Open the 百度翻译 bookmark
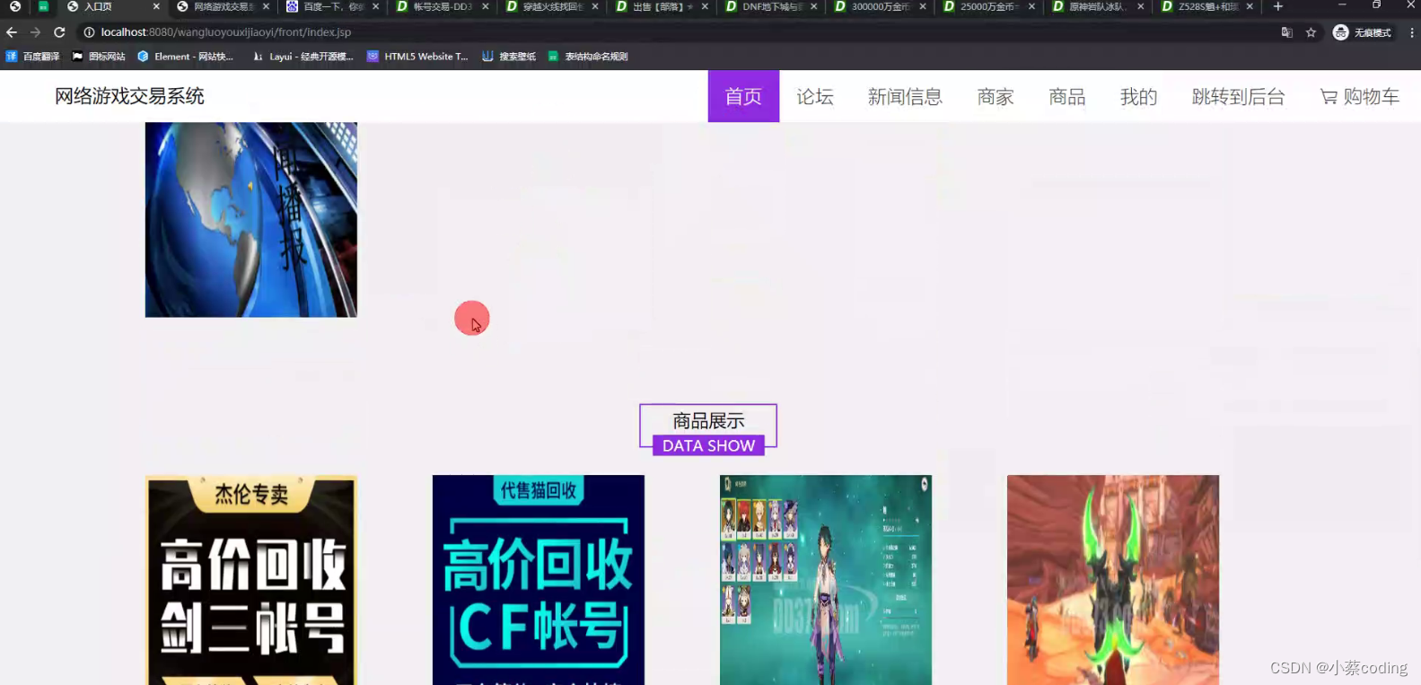 (33, 57)
